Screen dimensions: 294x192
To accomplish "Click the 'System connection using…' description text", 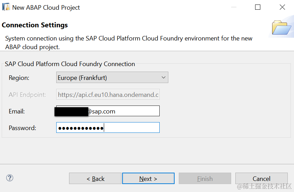I will [129, 43].
